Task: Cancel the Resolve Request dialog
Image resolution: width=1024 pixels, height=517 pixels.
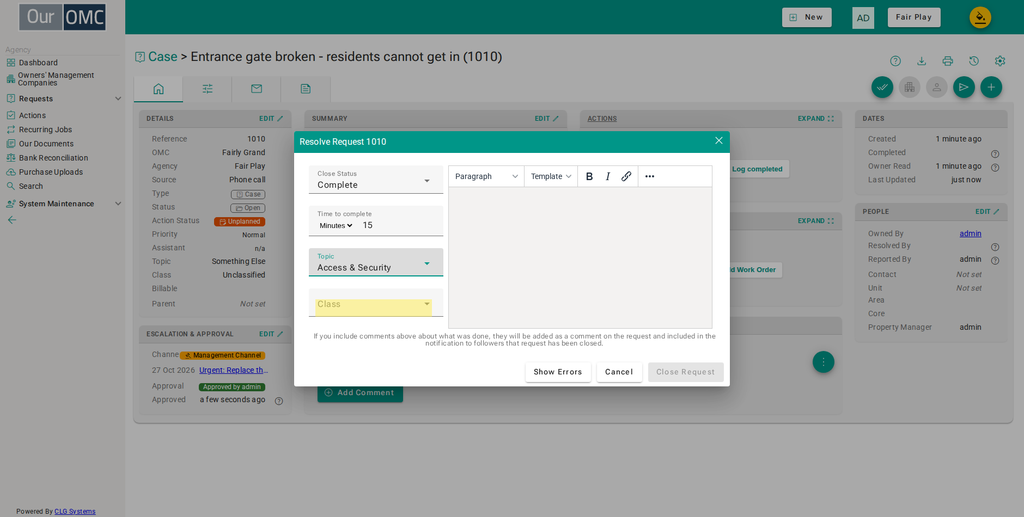Action: pyautogui.click(x=619, y=372)
